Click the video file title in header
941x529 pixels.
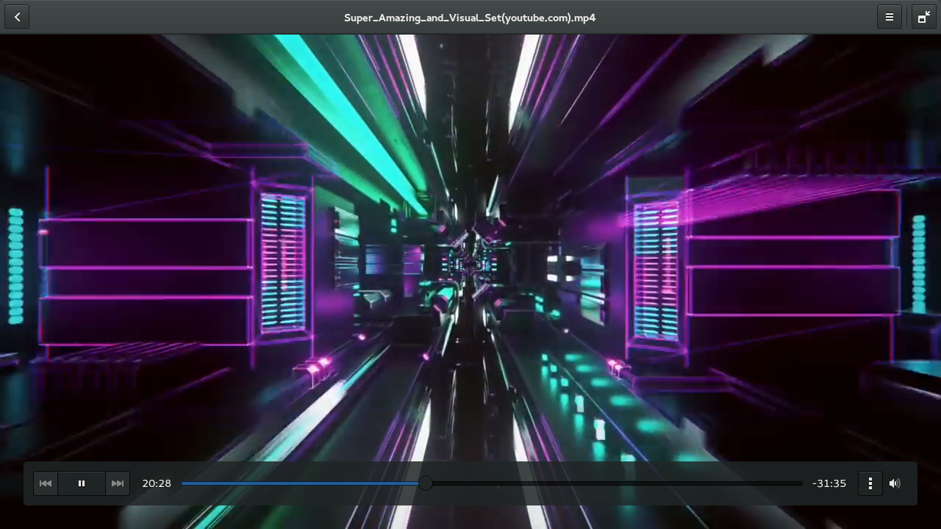coord(470,18)
